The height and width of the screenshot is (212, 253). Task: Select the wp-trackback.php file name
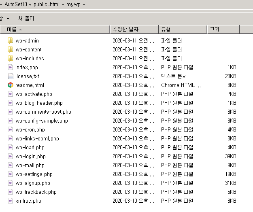[x=36, y=192]
